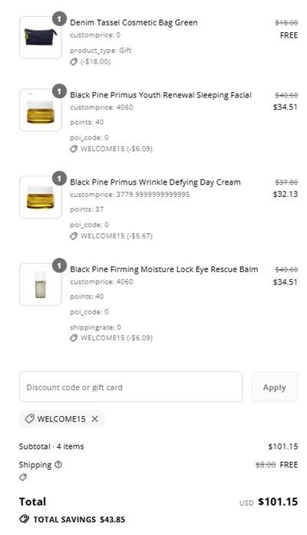Click the discount tag icon under Cosmetic Bag
This screenshot has width=307, height=535.
(74, 62)
